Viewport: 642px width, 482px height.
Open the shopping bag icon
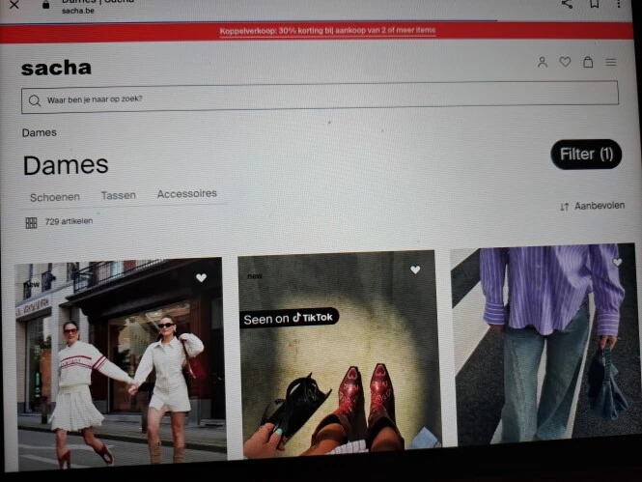pos(588,62)
